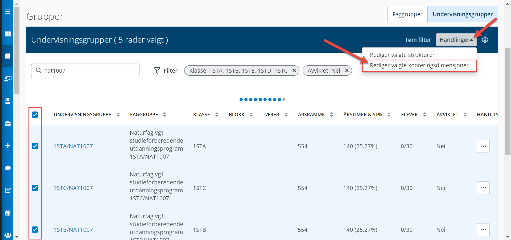511x240 pixels.
Task: Select the book icon in sidebar
Action: (x=8, y=56)
